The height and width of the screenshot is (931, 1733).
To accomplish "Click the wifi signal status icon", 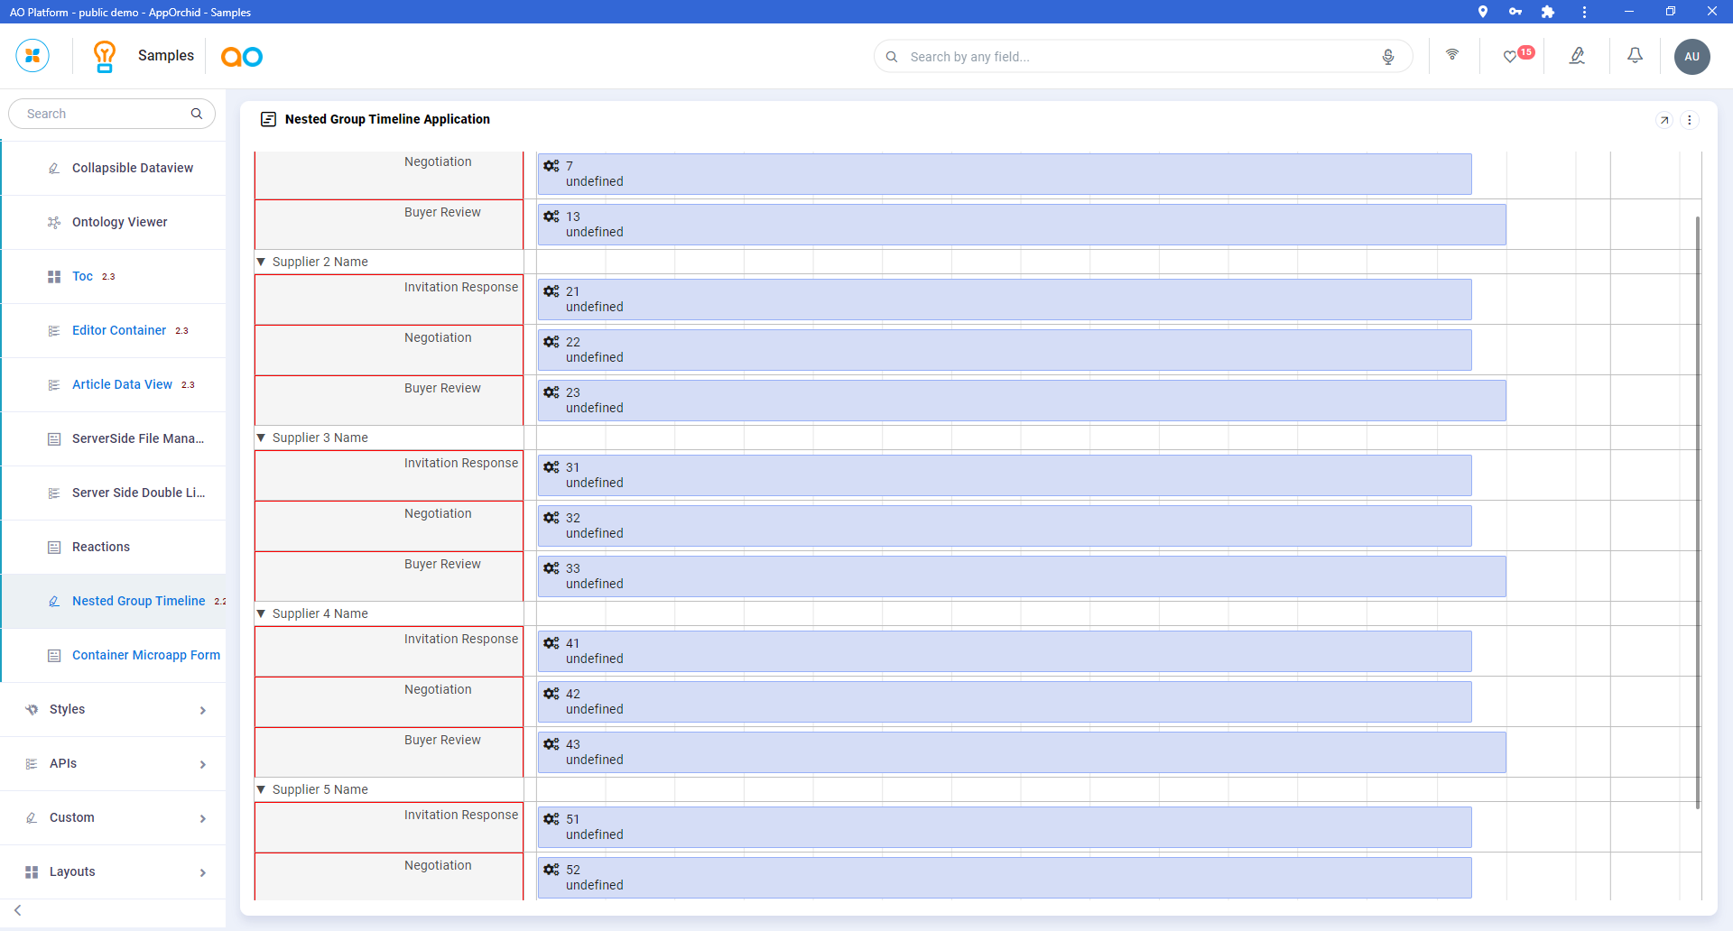I will (1452, 55).
